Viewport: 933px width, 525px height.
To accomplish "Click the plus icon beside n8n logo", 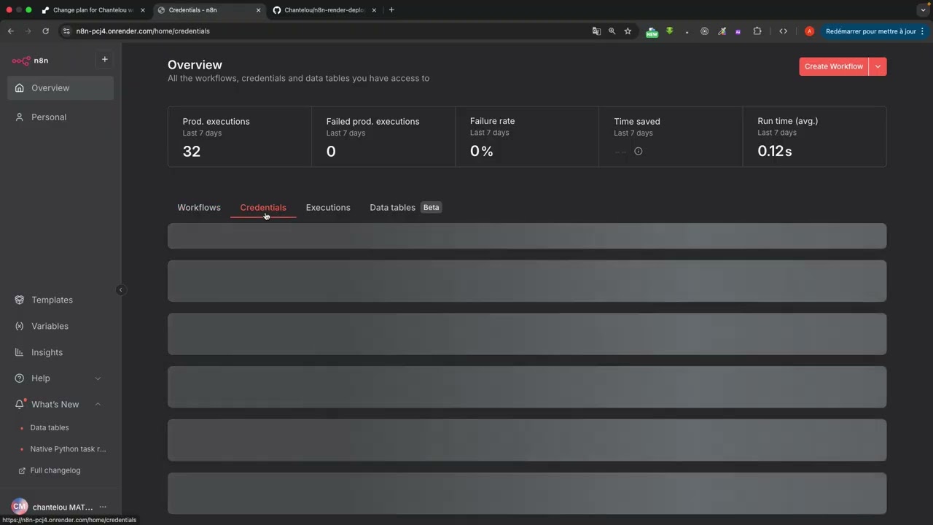I will pos(104,60).
